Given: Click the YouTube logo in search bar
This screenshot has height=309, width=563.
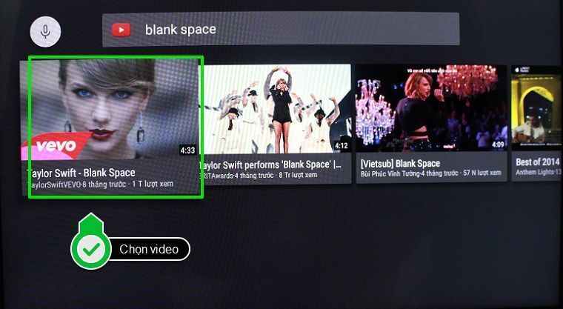Looking at the screenshot, I should 121,30.
